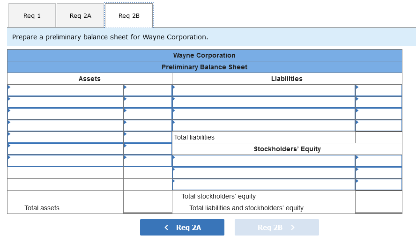Screen dimensions: 416x243
Task: Open the fourth asset name dropdown
Action: coord(65,125)
